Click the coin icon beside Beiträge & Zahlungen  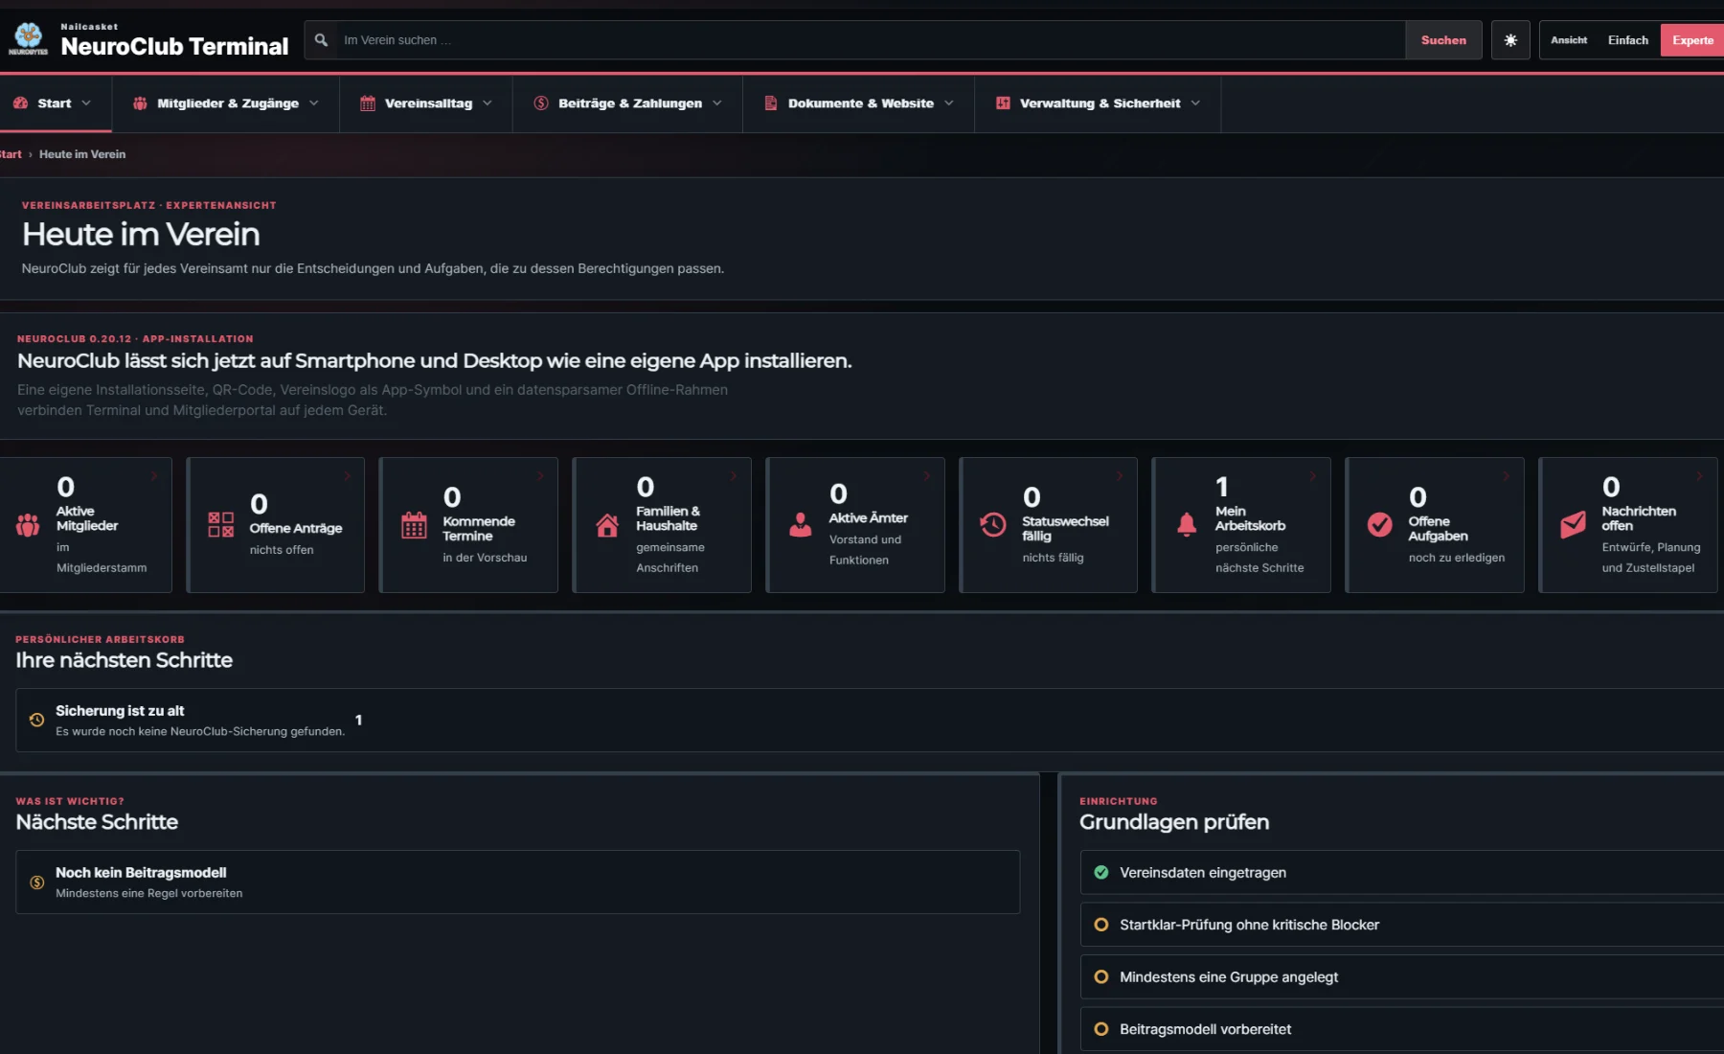[x=541, y=103]
